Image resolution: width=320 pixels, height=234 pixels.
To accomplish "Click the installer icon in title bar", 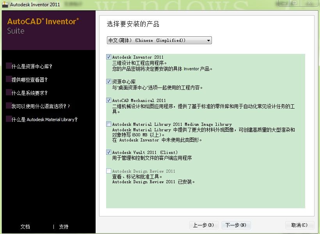I will [5, 4].
